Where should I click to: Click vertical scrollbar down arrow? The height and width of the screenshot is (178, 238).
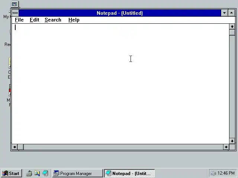pyautogui.click(x=232, y=141)
